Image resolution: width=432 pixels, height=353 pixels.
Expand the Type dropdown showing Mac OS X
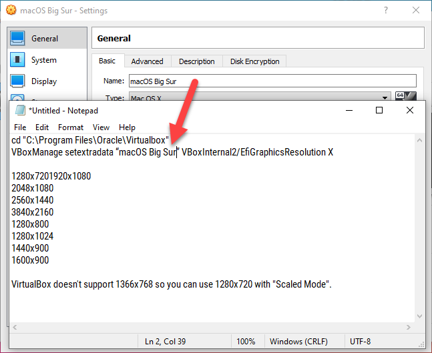click(386, 98)
